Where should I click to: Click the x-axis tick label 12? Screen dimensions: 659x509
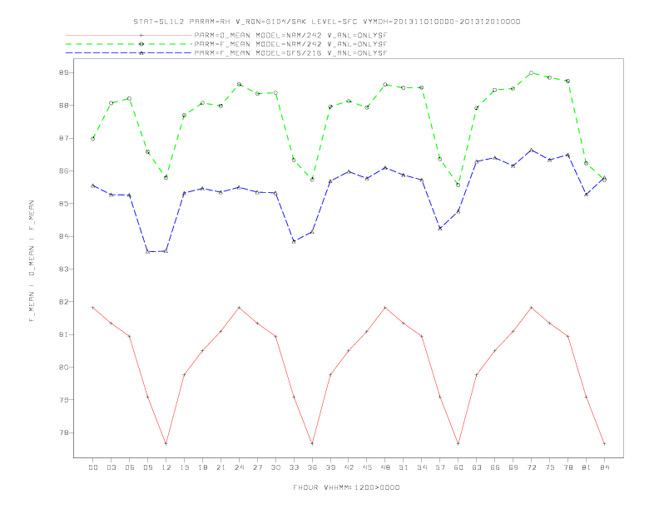pos(166,467)
